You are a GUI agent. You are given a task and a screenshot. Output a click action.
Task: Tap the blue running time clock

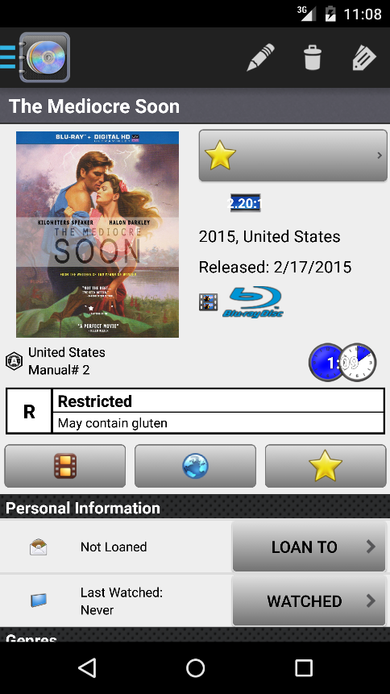point(326,363)
